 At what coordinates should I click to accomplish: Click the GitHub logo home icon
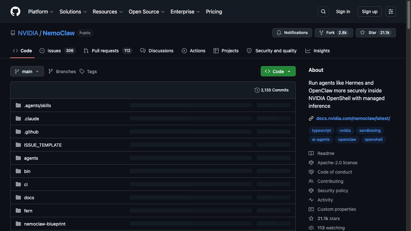(x=15, y=12)
